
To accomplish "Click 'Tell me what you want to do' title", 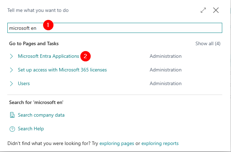I will coord(38,10).
